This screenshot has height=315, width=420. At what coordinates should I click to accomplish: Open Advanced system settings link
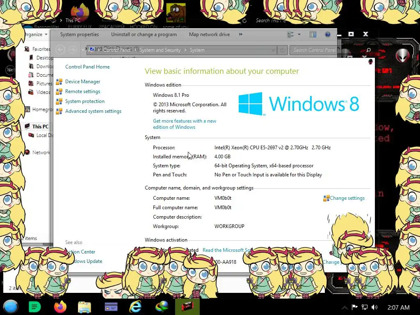click(93, 111)
